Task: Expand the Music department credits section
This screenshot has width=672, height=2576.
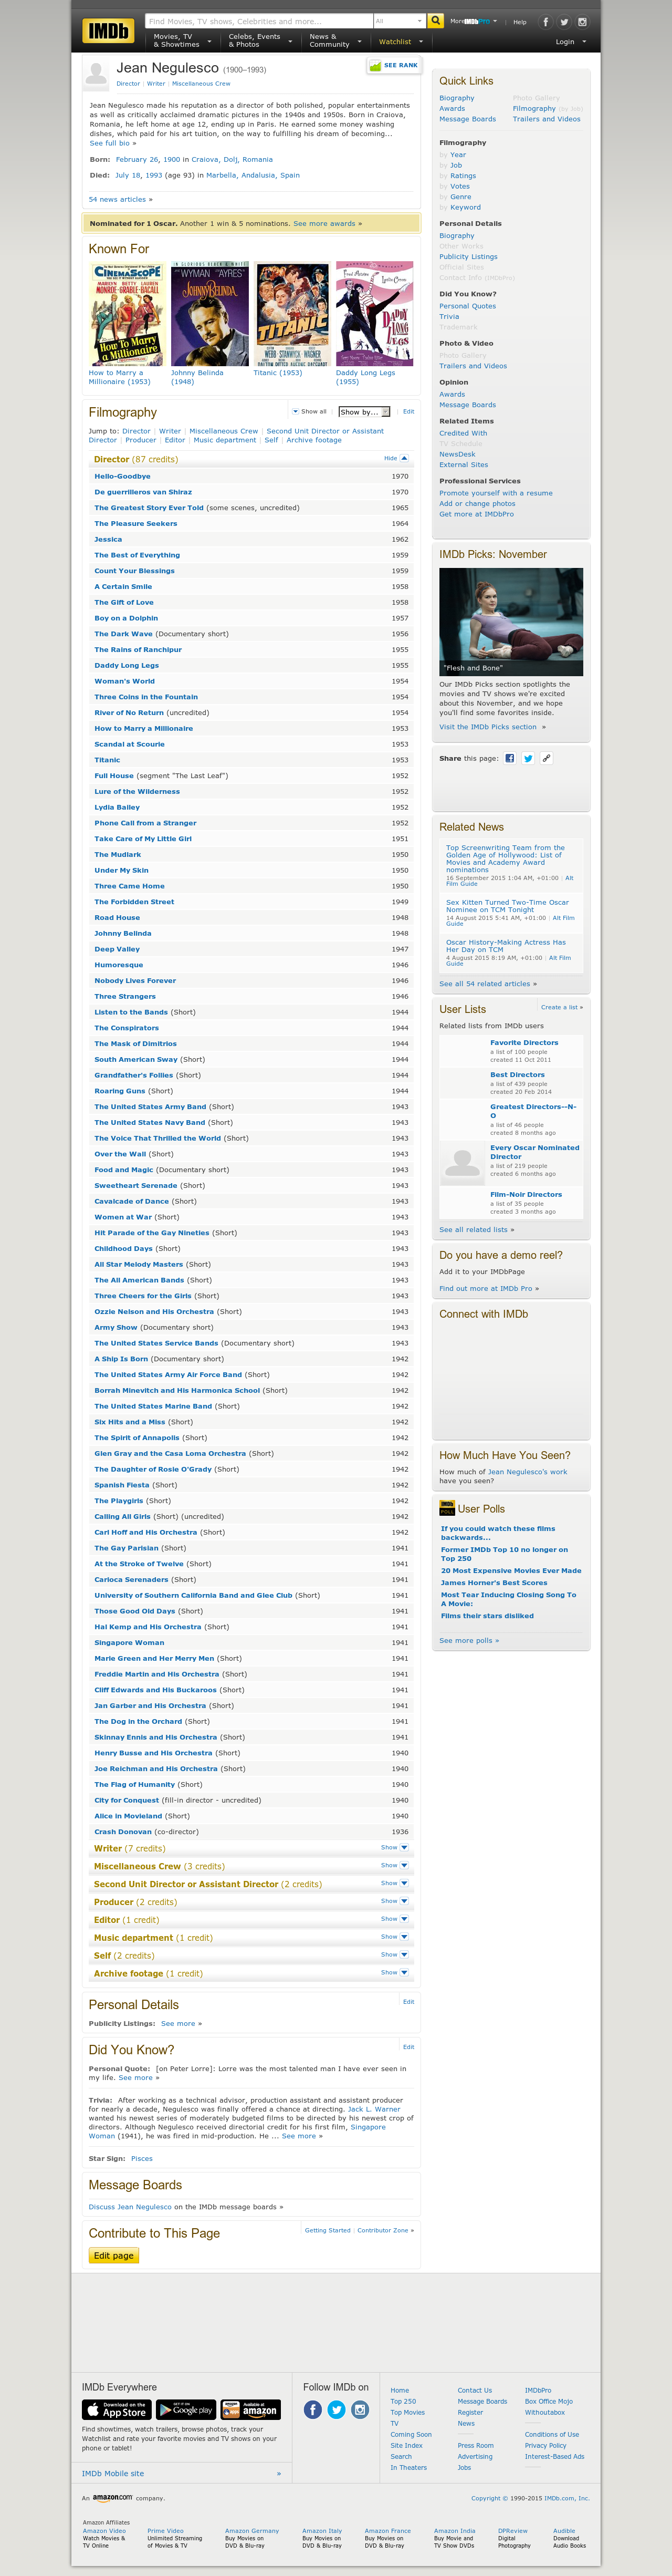Action: [394, 1937]
